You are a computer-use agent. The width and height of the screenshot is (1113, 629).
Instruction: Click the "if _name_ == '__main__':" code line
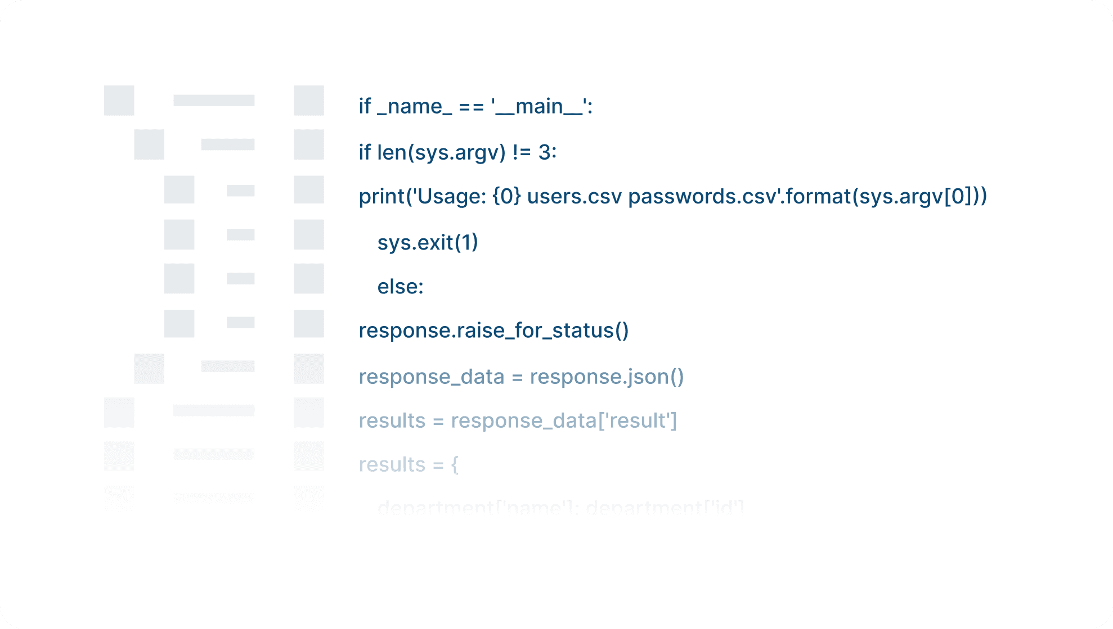tap(475, 106)
